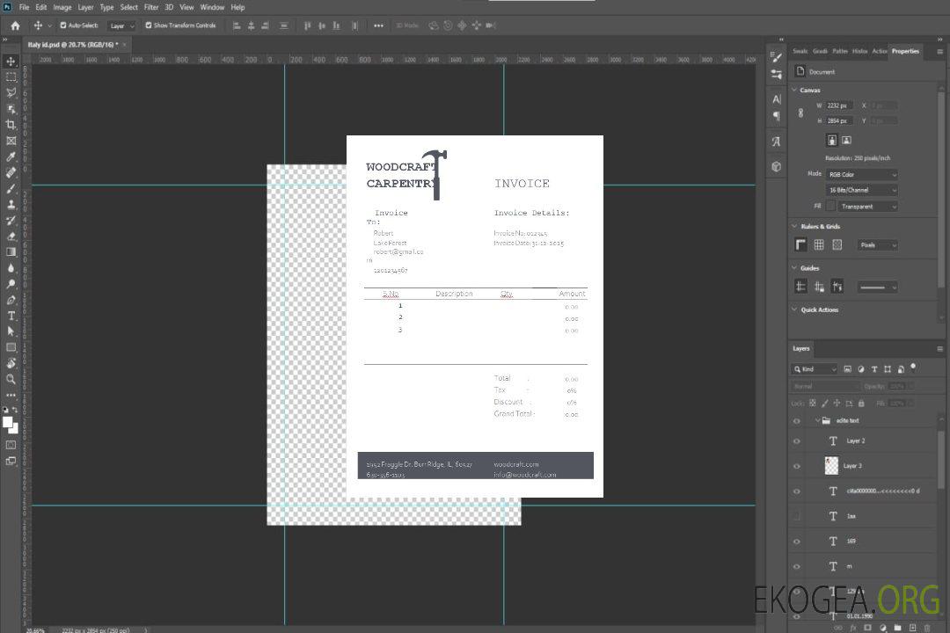Hide the 'edite text' group

(797, 421)
